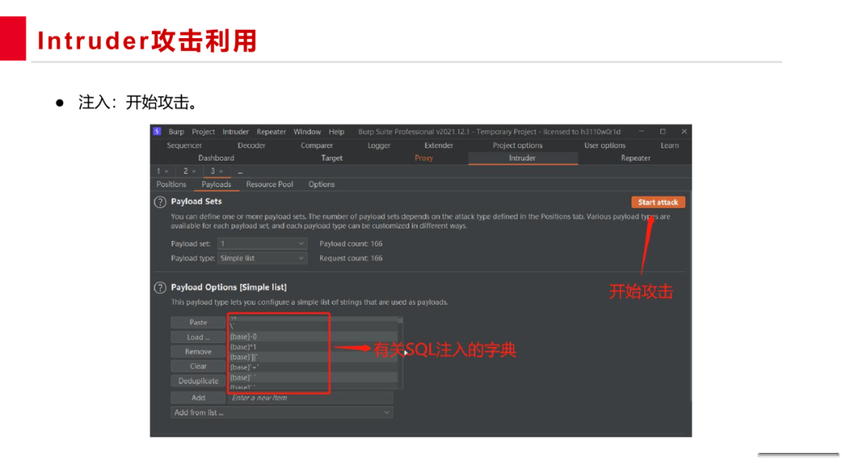842x474 pixels.
Task: Click the Clear button
Action: click(x=198, y=366)
